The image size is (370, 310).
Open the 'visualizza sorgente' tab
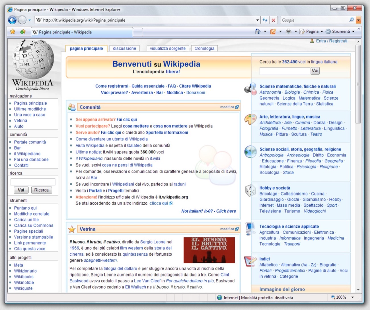point(168,48)
